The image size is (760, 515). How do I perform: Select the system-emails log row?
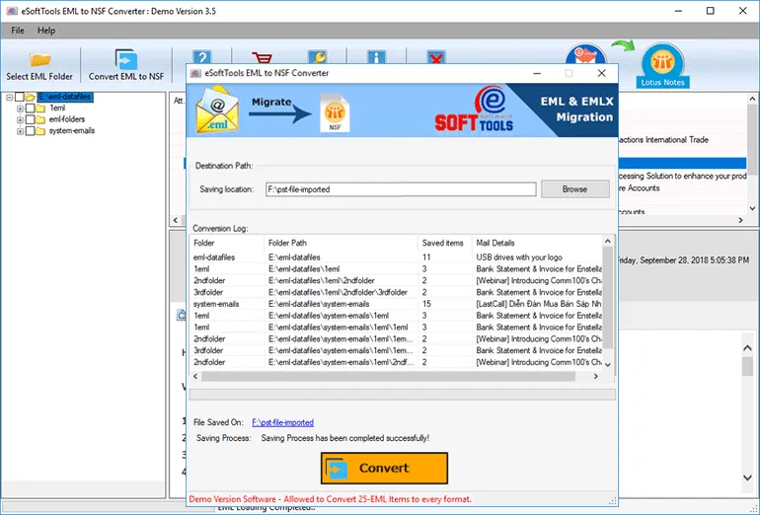(396, 304)
